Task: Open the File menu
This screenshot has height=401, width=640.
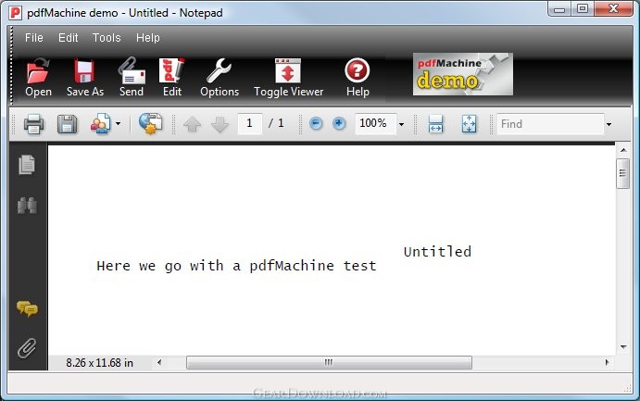Action: point(34,38)
